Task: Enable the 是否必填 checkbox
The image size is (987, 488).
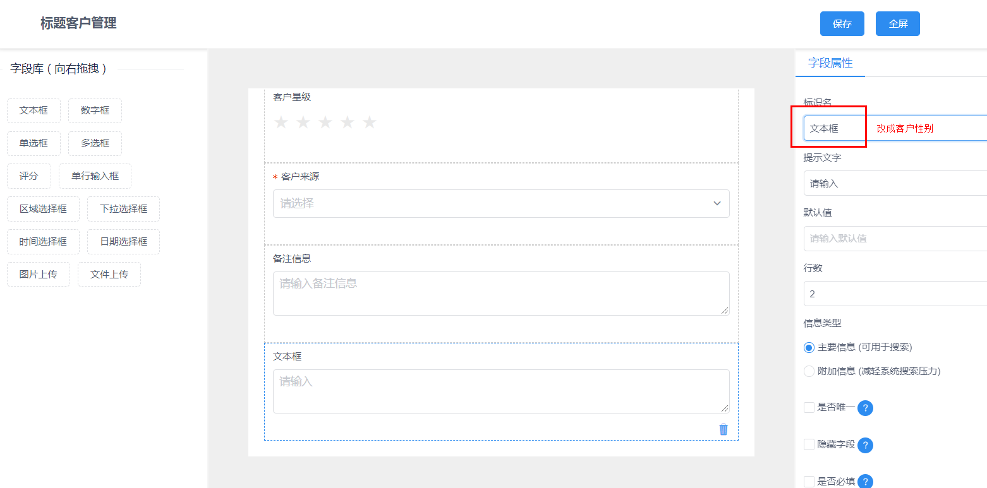Action: click(x=809, y=482)
